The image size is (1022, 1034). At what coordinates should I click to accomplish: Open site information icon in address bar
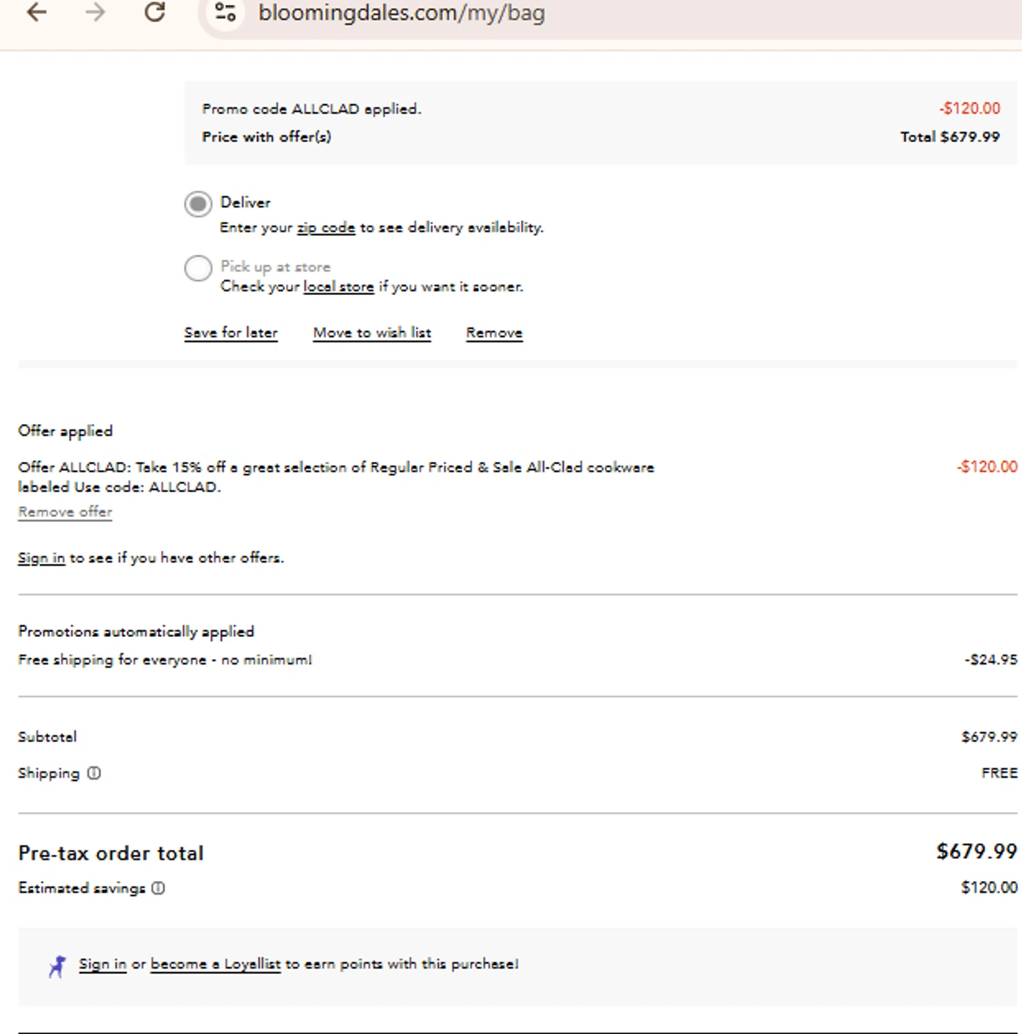click(225, 12)
